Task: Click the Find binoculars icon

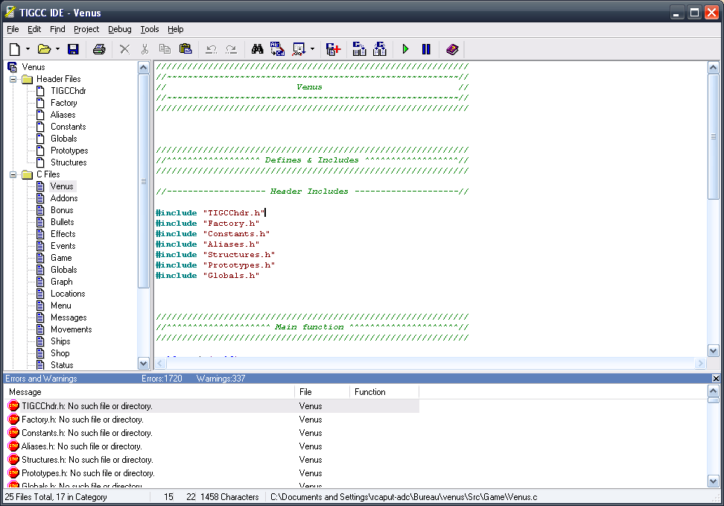Action: 258,49
